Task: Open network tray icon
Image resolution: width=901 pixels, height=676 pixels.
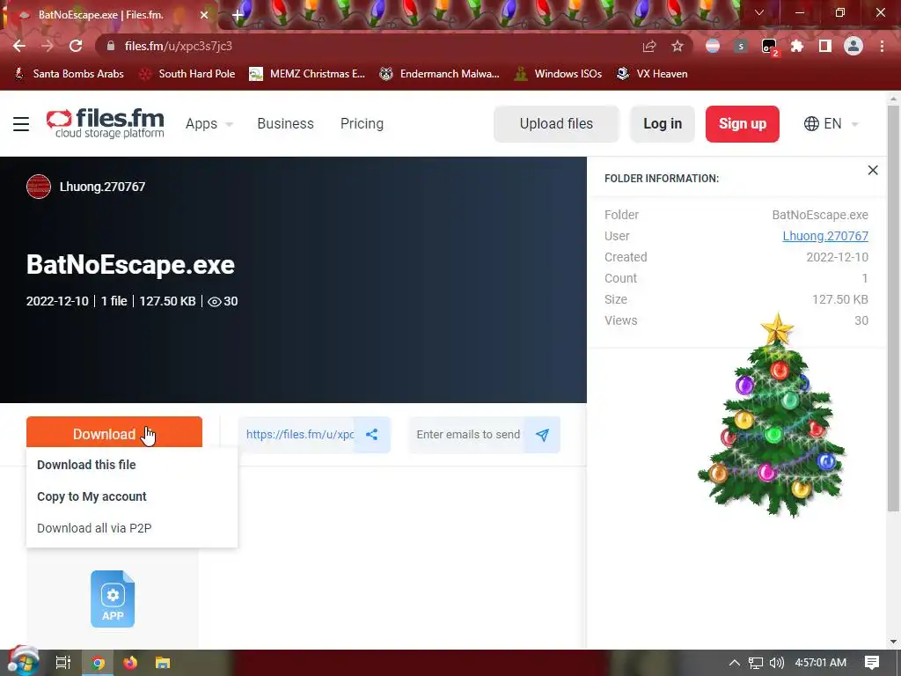Action: tap(756, 663)
